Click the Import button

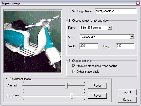click(127, 92)
